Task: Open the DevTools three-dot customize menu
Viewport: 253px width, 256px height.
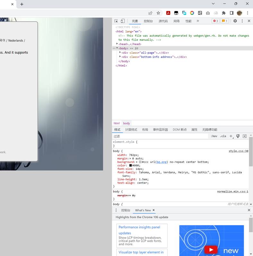Action: pyautogui.click(x=242, y=21)
